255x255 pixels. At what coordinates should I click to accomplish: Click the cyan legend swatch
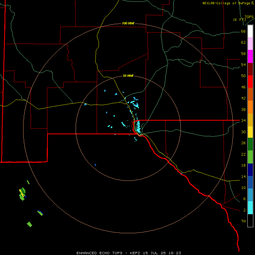(250, 208)
